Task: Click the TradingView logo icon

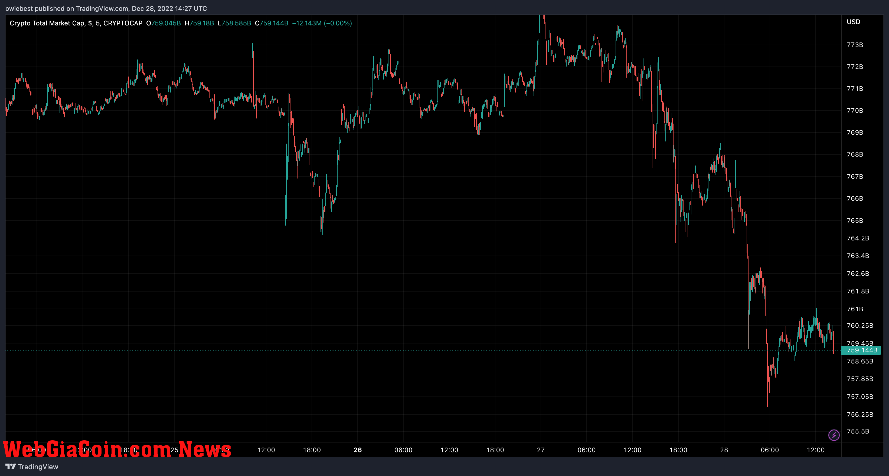Action: pos(11,466)
